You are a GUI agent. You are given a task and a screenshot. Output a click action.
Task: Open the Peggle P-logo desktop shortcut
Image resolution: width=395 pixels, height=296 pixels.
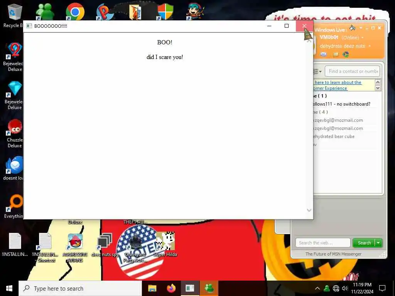[105, 12]
